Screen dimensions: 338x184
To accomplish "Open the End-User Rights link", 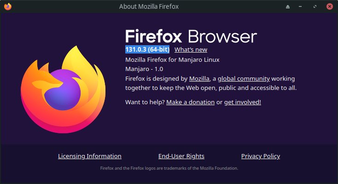I will pyautogui.click(x=181, y=156).
